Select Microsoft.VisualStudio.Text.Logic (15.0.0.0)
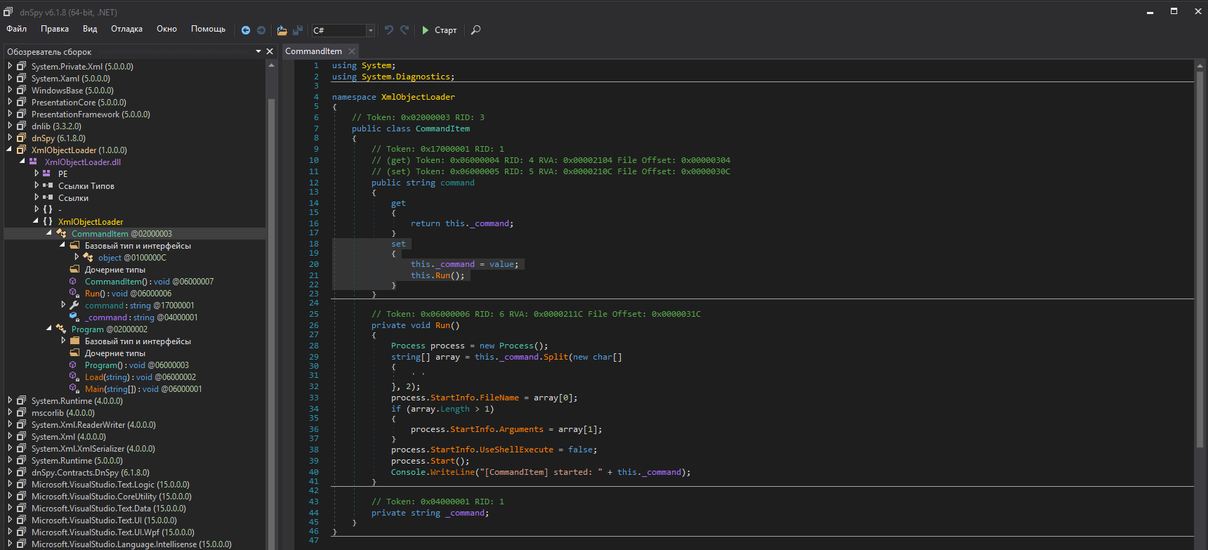1208x550 pixels. (110, 484)
